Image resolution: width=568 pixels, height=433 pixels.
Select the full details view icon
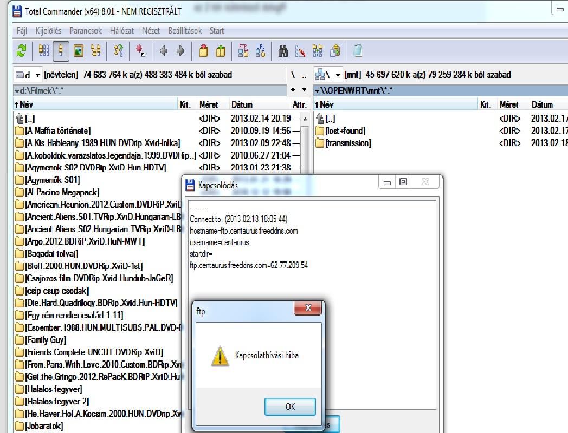[61, 51]
